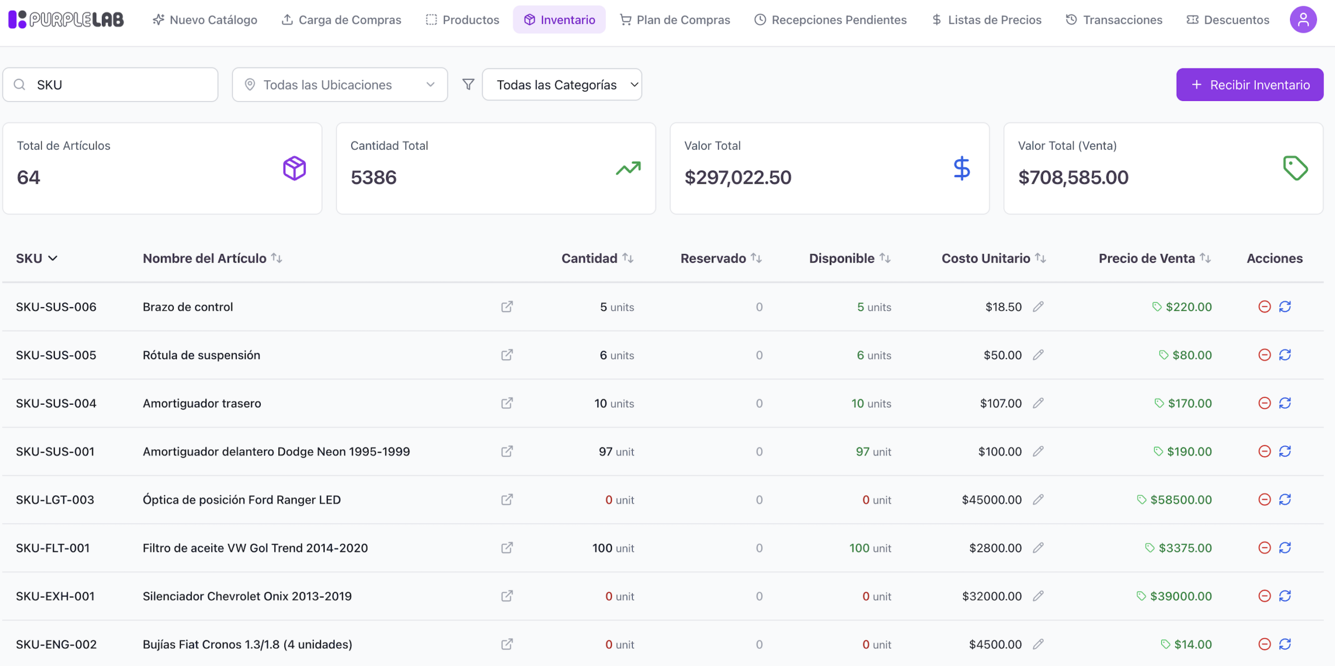Edit unit cost pencil for Rótula de suspensión
This screenshot has width=1335, height=666.
point(1038,355)
